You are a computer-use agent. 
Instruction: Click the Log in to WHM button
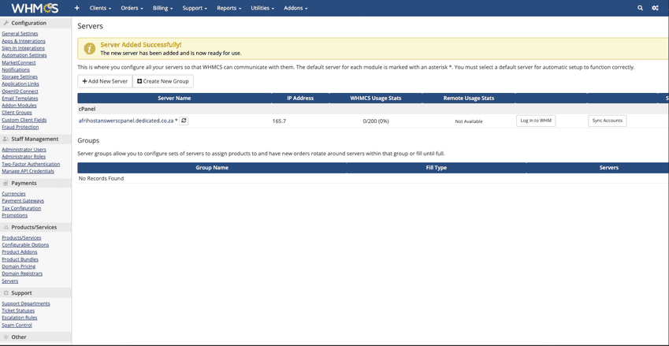536,121
